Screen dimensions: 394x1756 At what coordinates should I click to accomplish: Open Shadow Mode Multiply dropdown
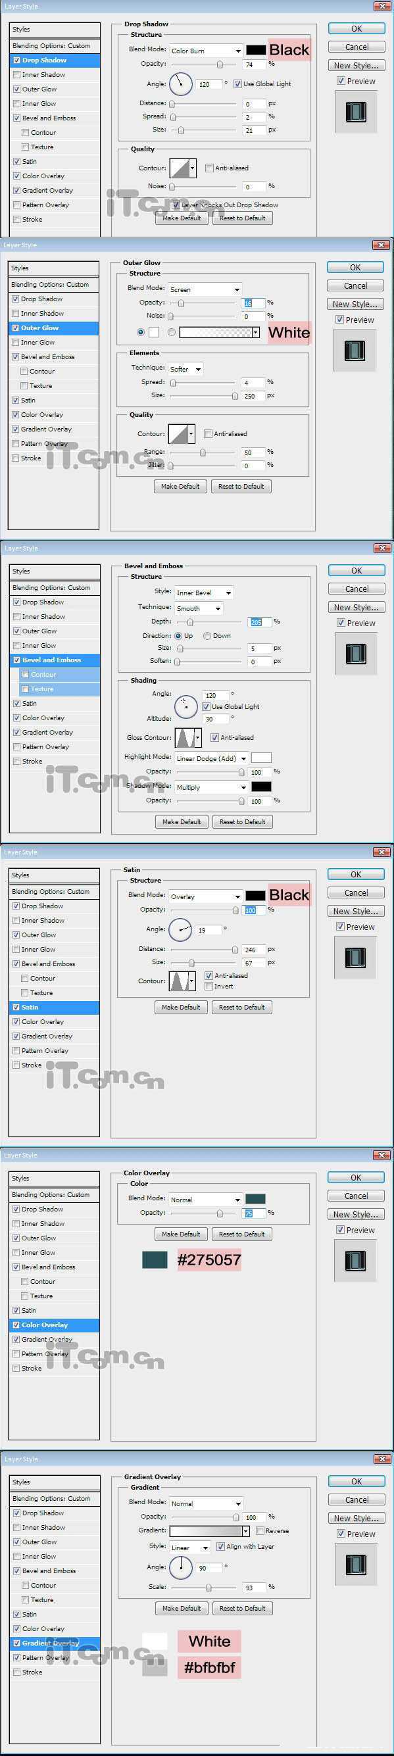click(211, 787)
